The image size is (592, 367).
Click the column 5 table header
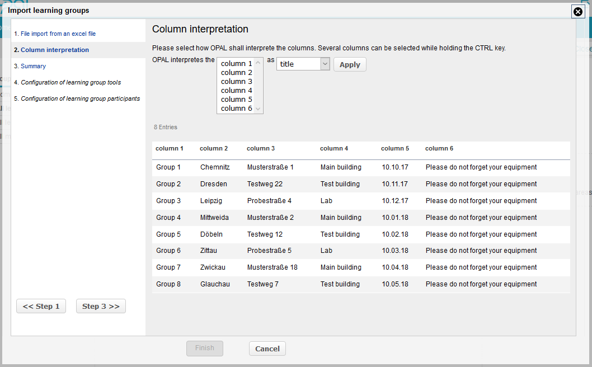click(x=395, y=148)
